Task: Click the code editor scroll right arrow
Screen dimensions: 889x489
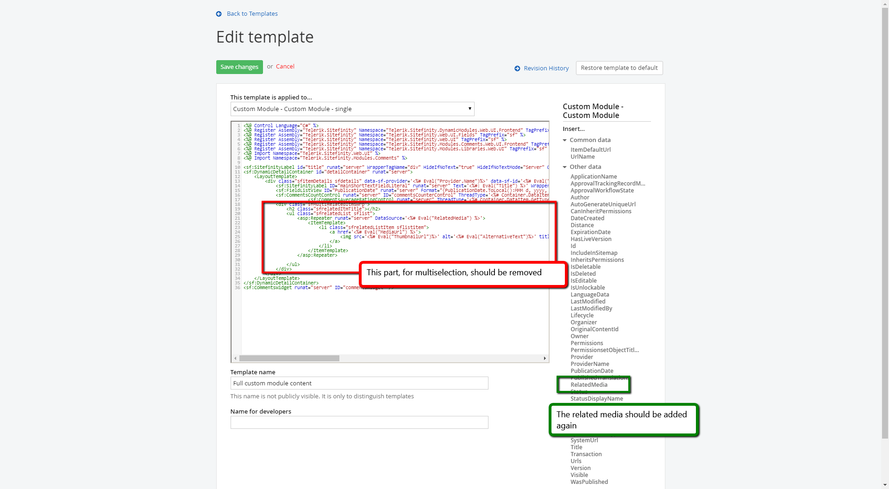Action: [545, 359]
